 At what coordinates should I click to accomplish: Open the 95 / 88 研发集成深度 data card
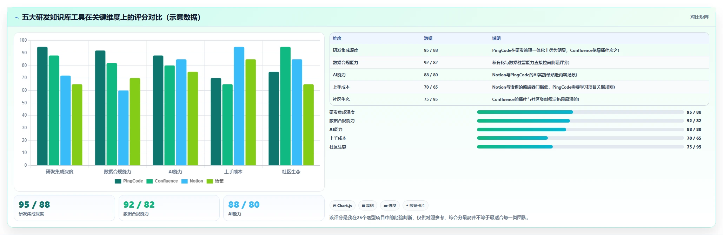click(64, 208)
